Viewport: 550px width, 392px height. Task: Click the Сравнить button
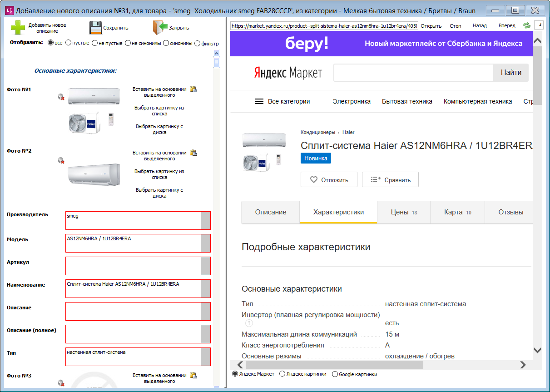[x=390, y=179]
